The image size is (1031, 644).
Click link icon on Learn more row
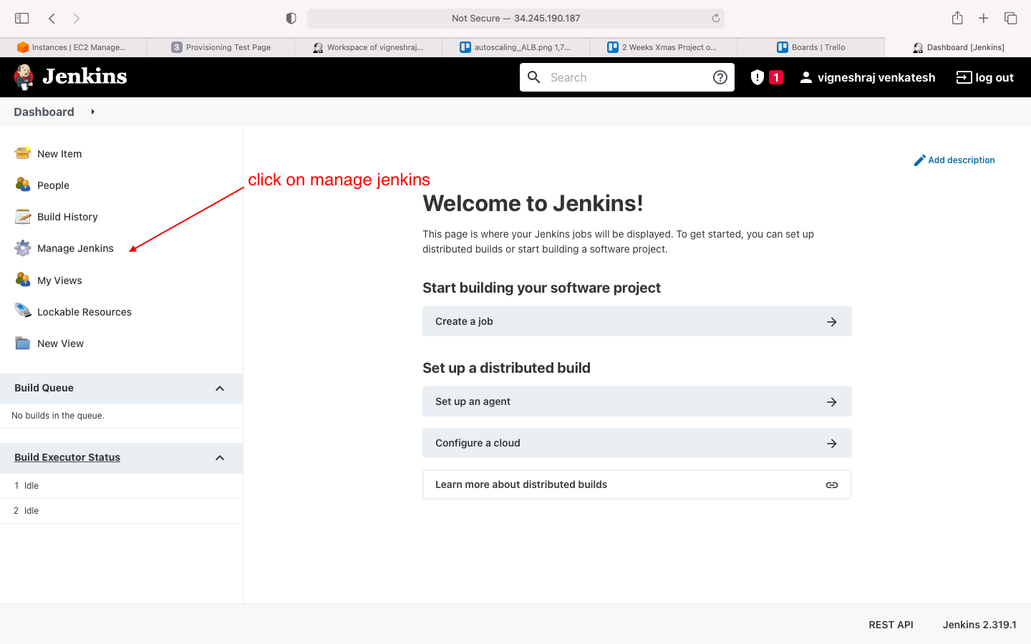[x=832, y=485]
